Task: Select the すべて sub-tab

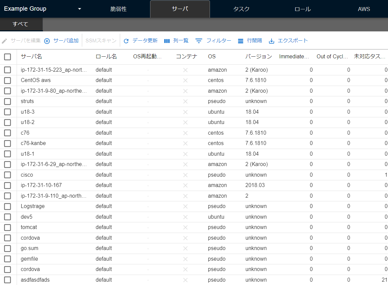Action: point(21,24)
